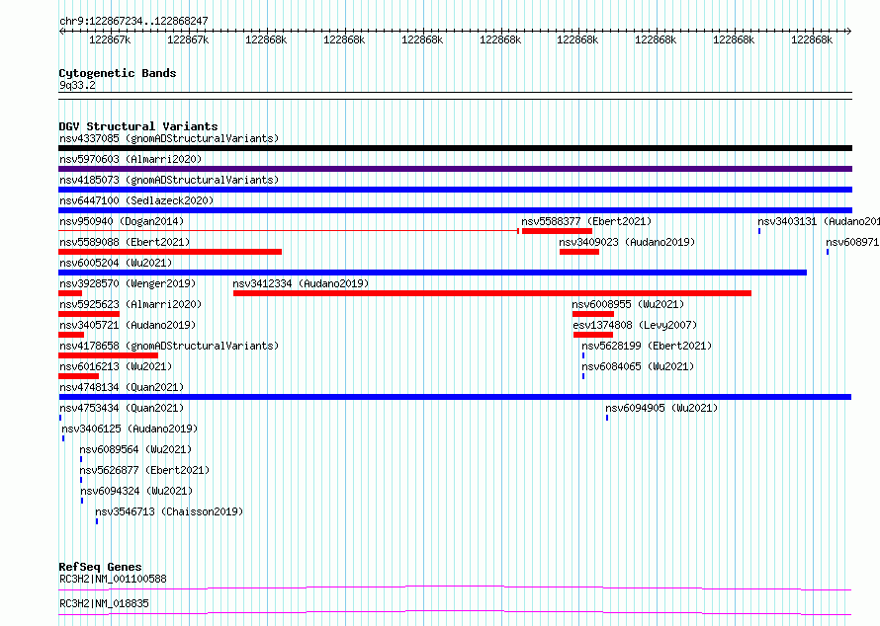Click the blue nsv4748134 variant bar

(455, 397)
